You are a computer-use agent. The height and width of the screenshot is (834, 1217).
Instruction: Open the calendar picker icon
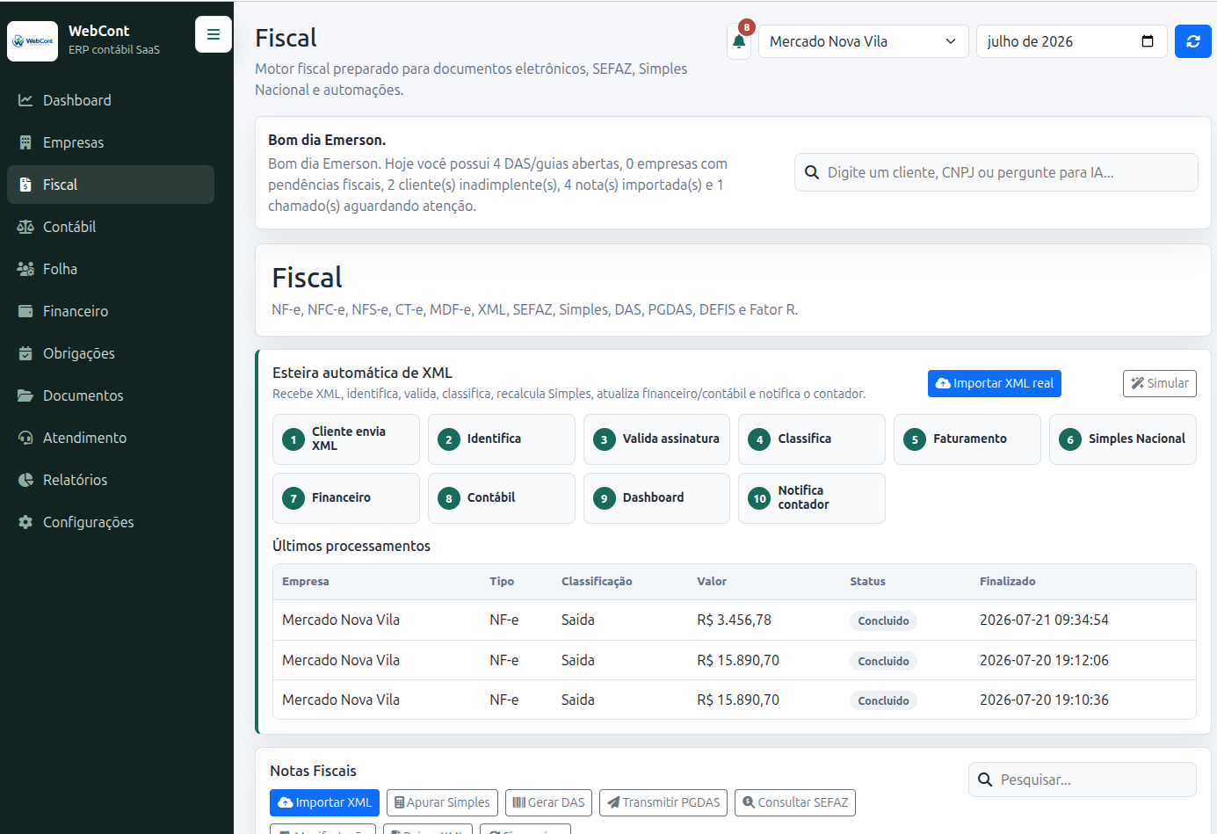[1148, 41]
